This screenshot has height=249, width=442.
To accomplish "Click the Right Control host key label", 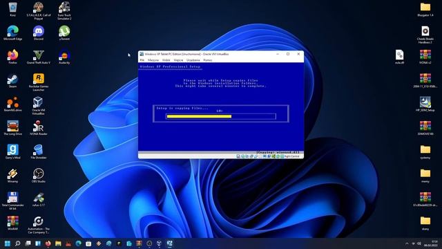I will (291, 156).
